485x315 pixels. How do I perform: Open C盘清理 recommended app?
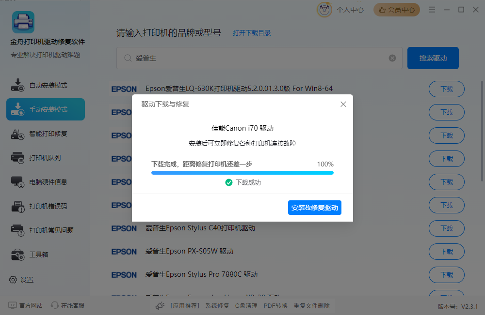pyautogui.click(x=246, y=305)
